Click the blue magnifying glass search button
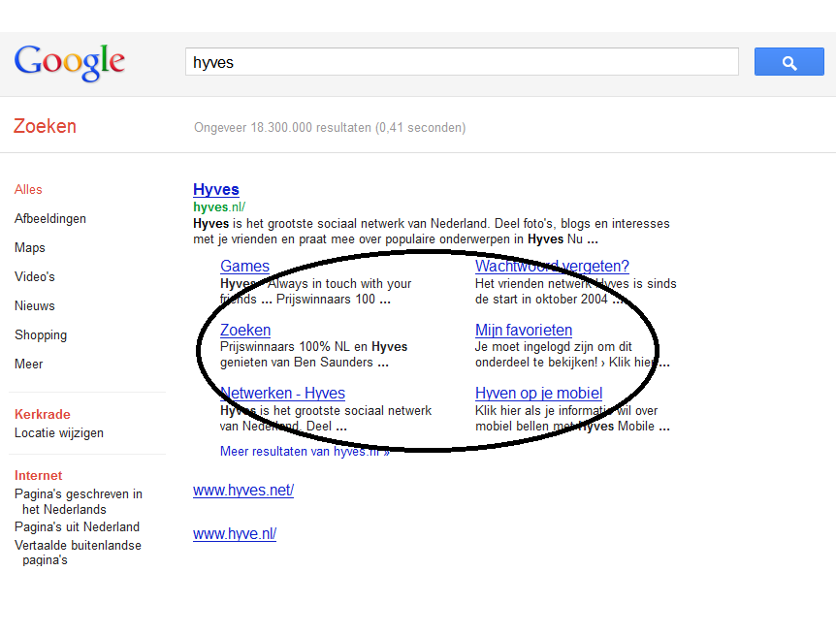 click(788, 62)
